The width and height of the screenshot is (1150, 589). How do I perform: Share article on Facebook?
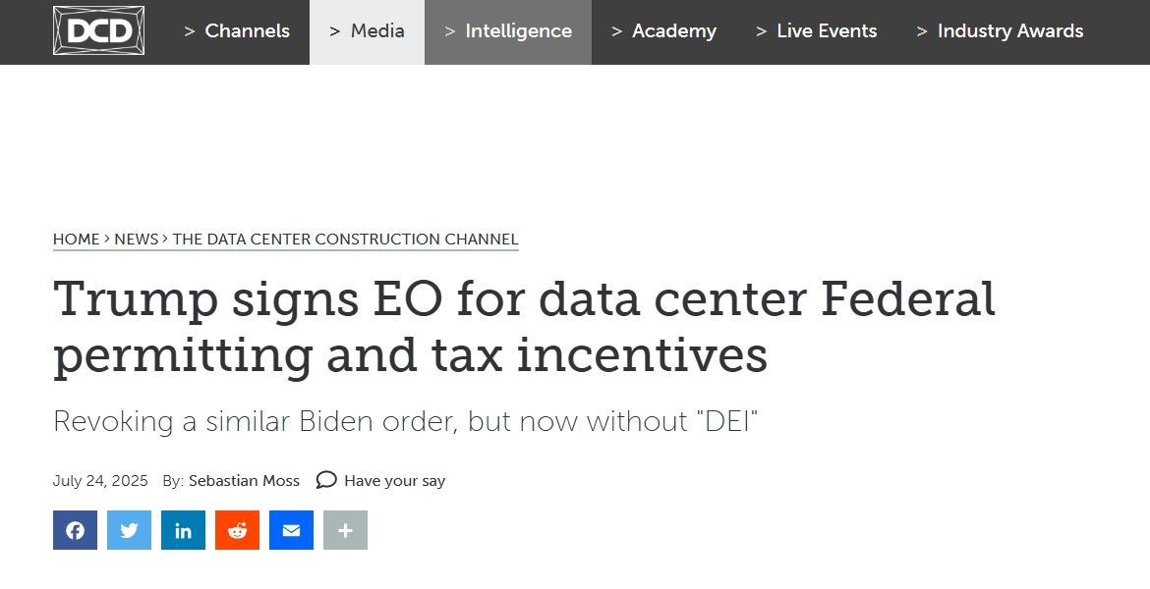pos(75,530)
